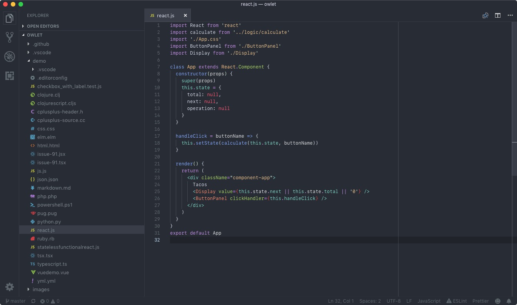This screenshot has height=305, width=517.
Task: Click the 'handleClick' method name
Action: 192,136
